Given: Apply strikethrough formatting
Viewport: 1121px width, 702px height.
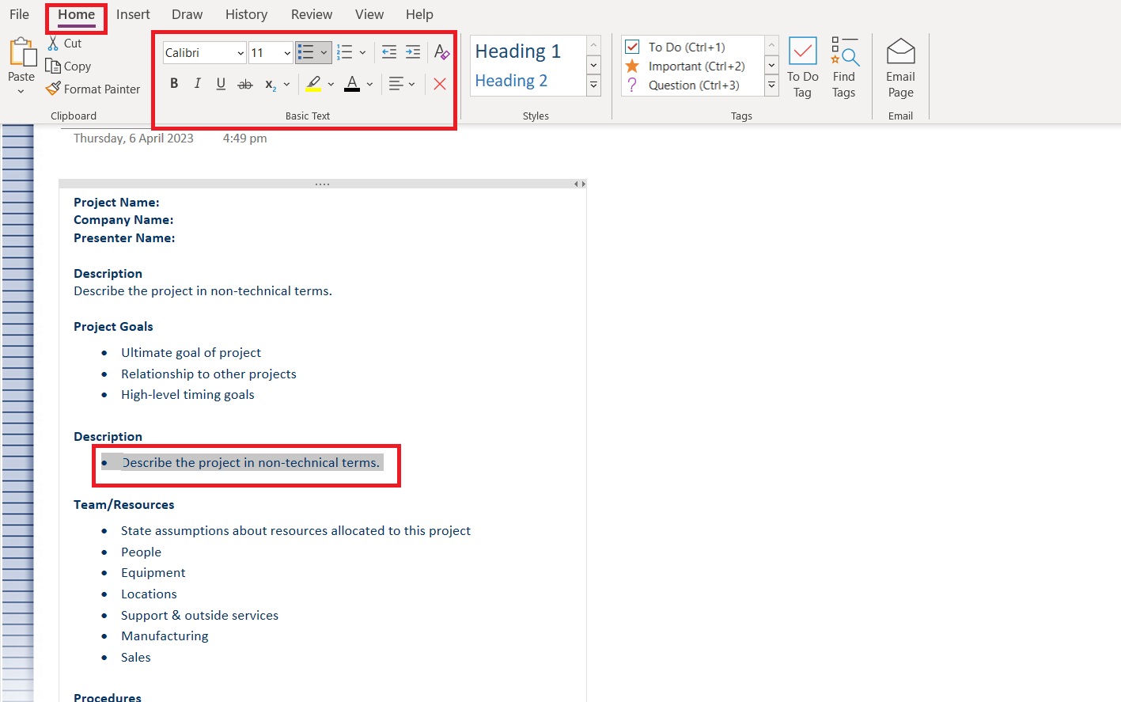Looking at the screenshot, I should tap(245, 83).
